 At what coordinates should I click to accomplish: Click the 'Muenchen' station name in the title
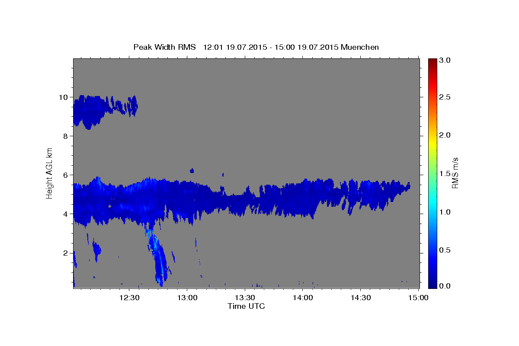pyautogui.click(x=360, y=47)
